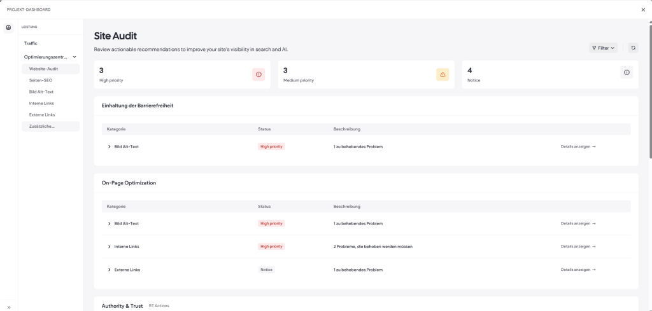The width and height of the screenshot is (652, 311).
Task: Select the Zusätzliche... sidebar item
Action: [x=50, y=126]
